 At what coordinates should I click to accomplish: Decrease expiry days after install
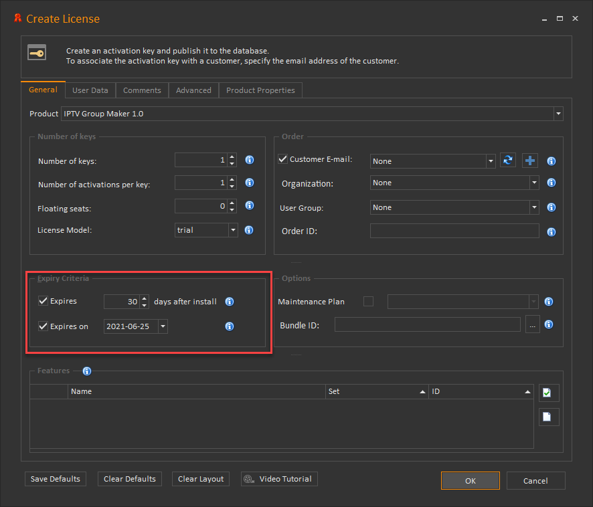[x=144, y=305]
